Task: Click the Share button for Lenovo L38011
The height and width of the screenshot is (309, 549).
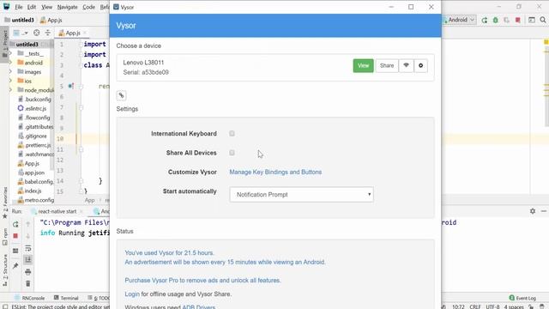Action: click(x=387, y=65)
